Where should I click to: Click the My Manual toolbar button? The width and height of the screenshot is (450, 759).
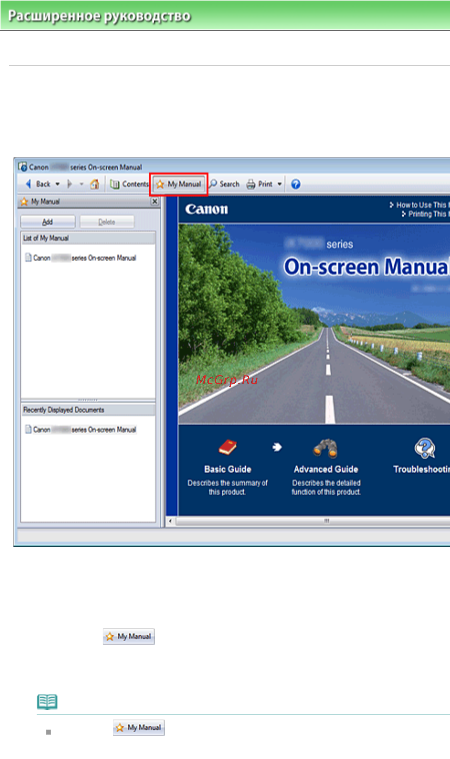pyautogui.click(x=179, y=184)
